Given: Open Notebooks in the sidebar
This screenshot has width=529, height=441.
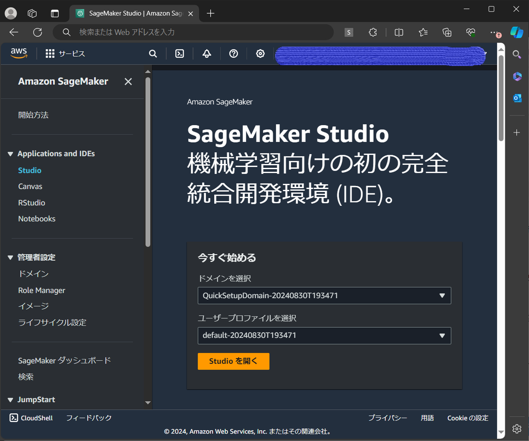Looking at the screenshot, I should click(37, 219).
